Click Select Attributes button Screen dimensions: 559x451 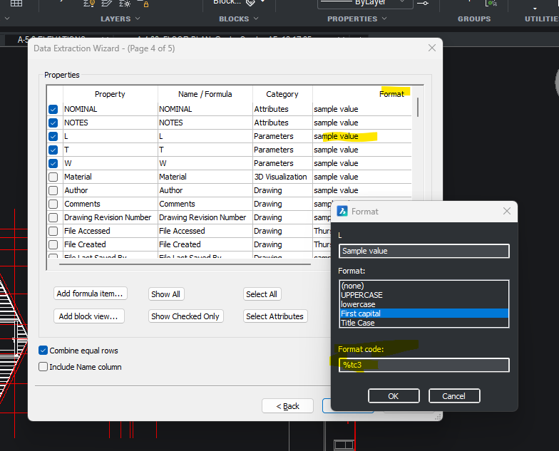275,316
